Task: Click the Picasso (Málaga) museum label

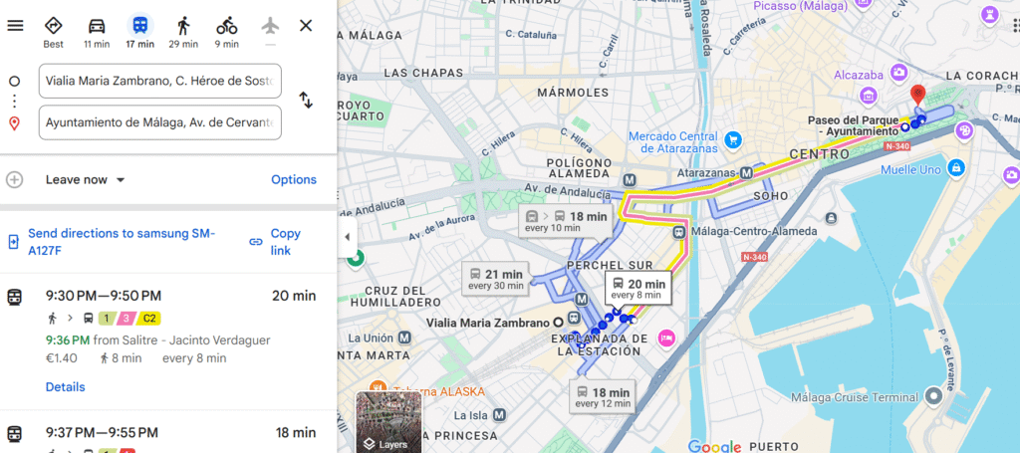Action: (800, 6)
